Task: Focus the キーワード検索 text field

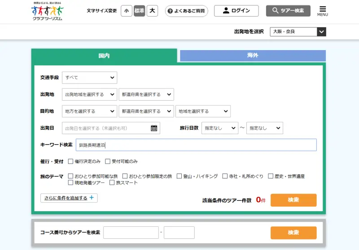Action: click(196, 145)
